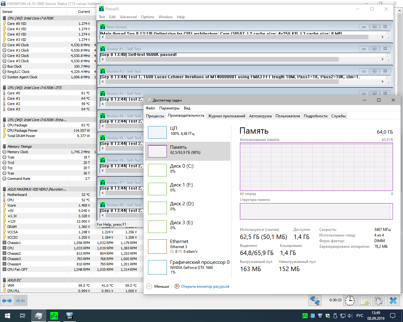The image size is (403, 322).
Task: Select ЦП in the performance list
Action: (188, 132)
